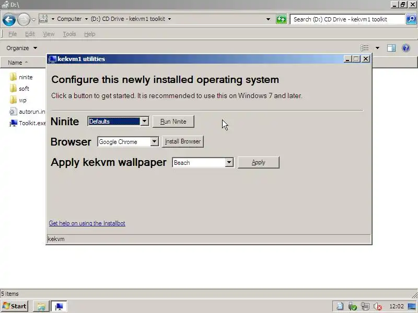
Task: Click the green Refresh icon
Action: tap(281, 19)
